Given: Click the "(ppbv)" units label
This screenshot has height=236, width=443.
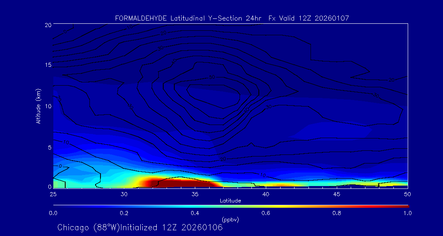Looking at the screenshot, I should click(x=231, y=219).
